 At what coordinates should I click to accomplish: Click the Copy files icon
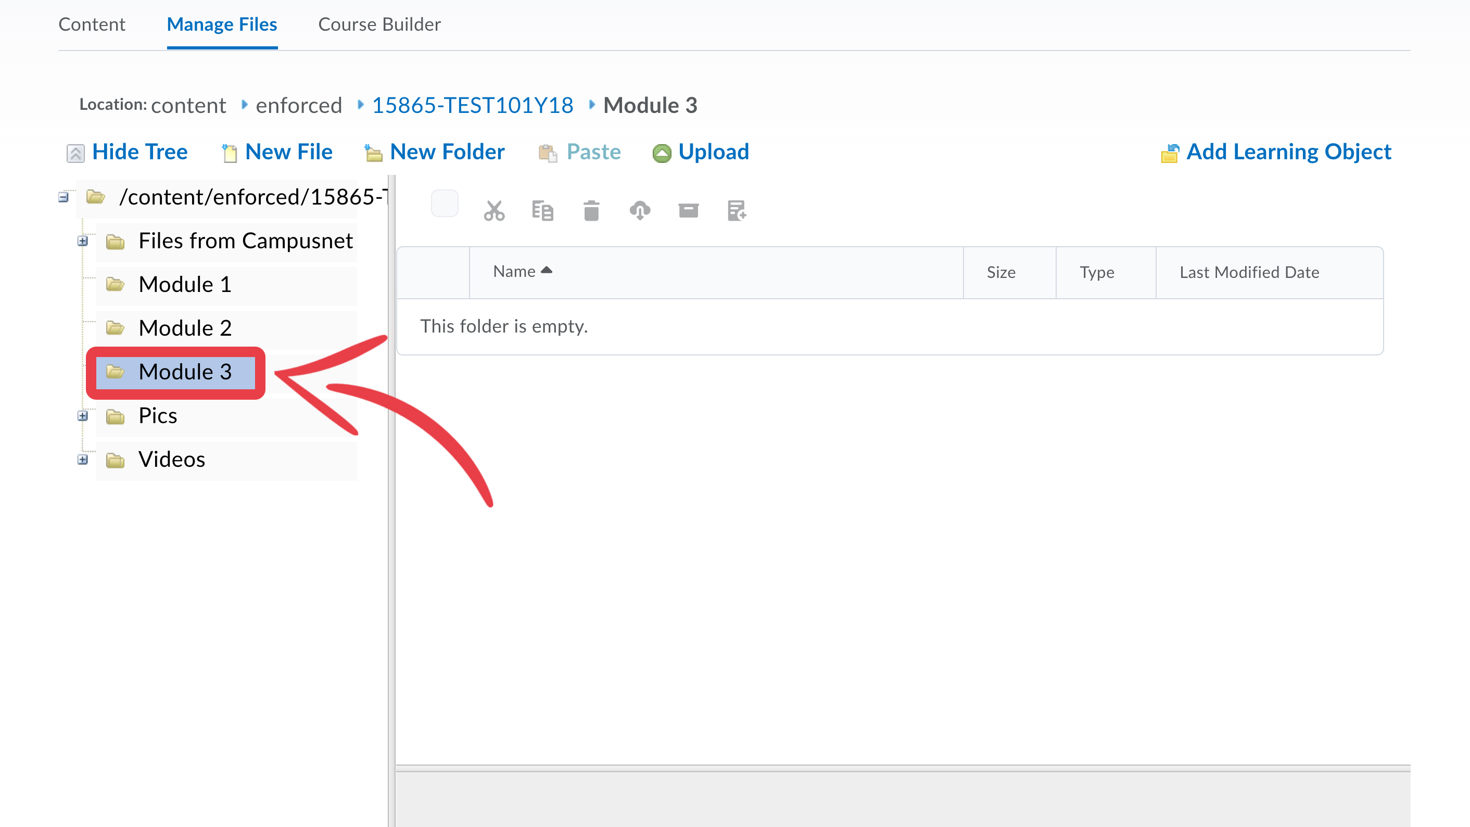click(x=542, y=211)
